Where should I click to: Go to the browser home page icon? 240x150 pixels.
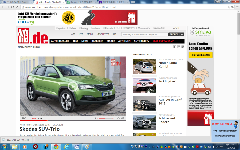(x=17, y=7)
